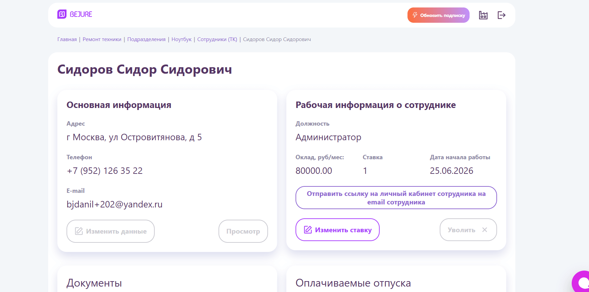The width and height of the screenshot is (589, 292).
Task: Select start date 25.06.2026
Action: click(x=452, y=171)
